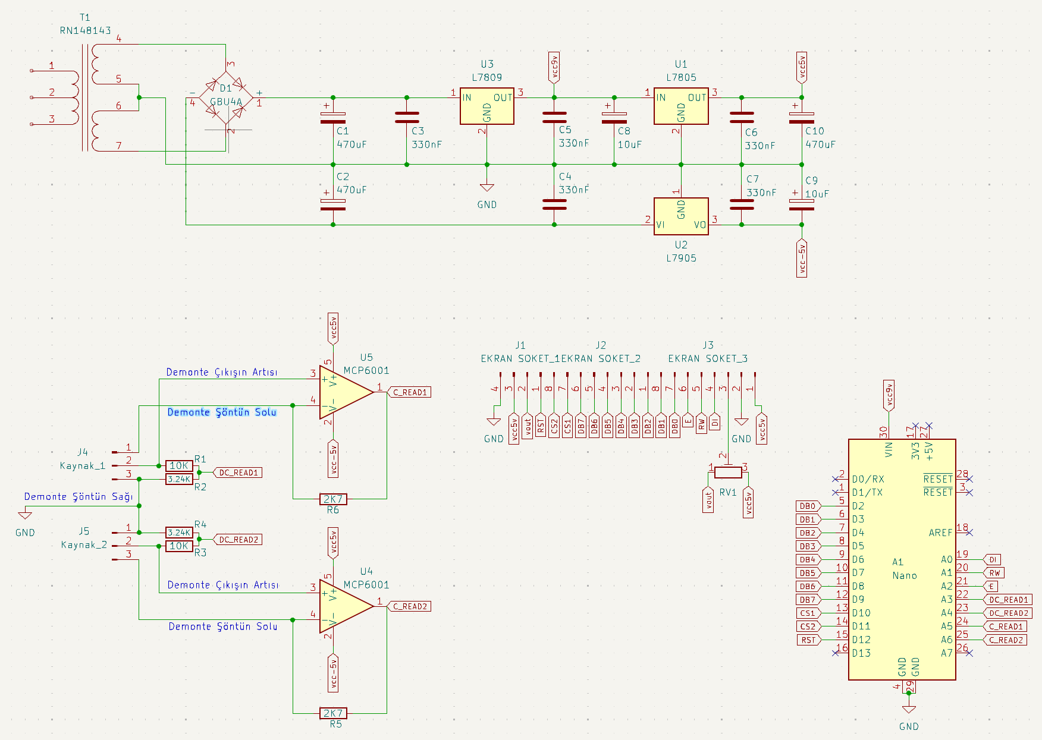Select the 'RN148143' transformer value text
This screenshot has width=1042, height=740.
coord(85,30)
